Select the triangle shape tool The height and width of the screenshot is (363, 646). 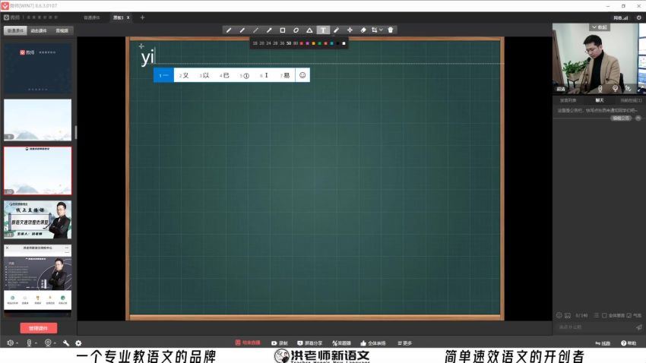(x=309, y=30)
